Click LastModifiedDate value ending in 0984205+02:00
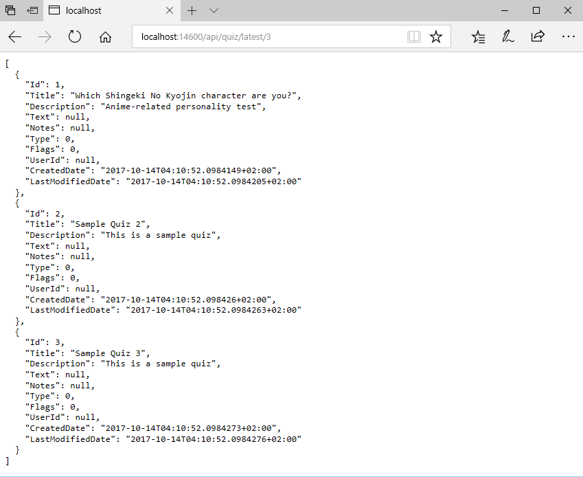The image size is (583, 477). pyautogui.click(x=214, y=181)
